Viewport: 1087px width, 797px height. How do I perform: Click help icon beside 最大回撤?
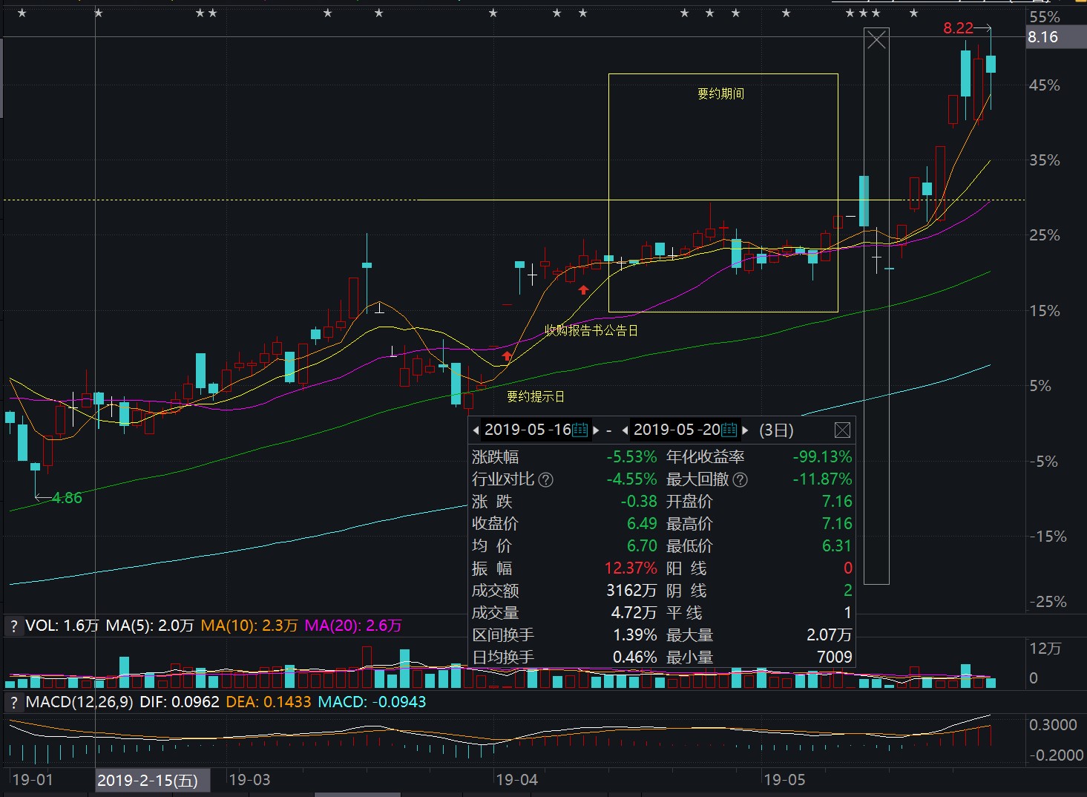740,479
